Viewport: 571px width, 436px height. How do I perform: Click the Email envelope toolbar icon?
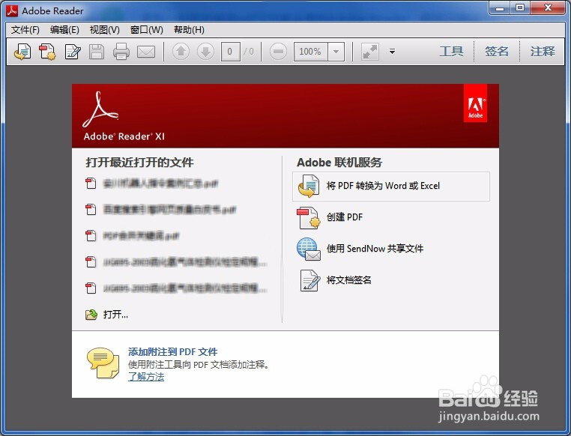pos(146,52)
